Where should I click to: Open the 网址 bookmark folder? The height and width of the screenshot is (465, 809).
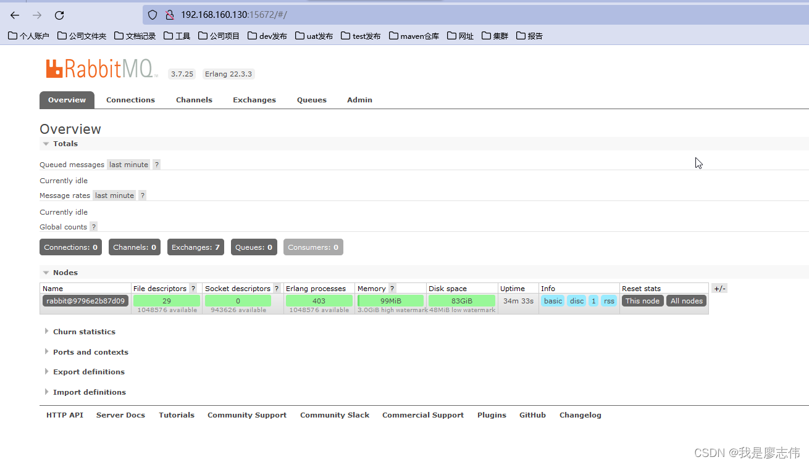click(460, 36)
